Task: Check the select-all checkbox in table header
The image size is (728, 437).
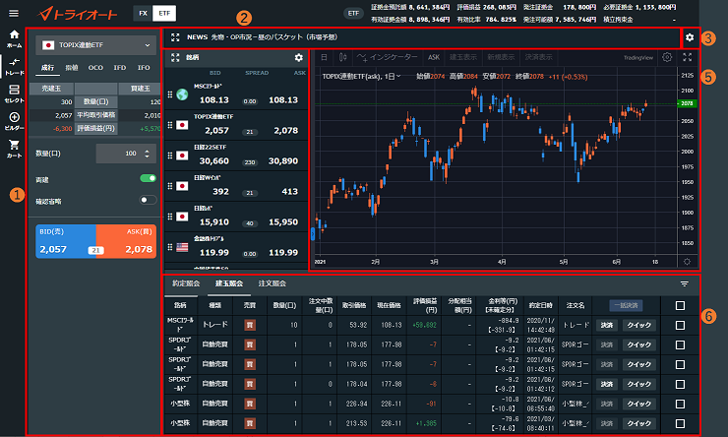Action: [680, 305]
